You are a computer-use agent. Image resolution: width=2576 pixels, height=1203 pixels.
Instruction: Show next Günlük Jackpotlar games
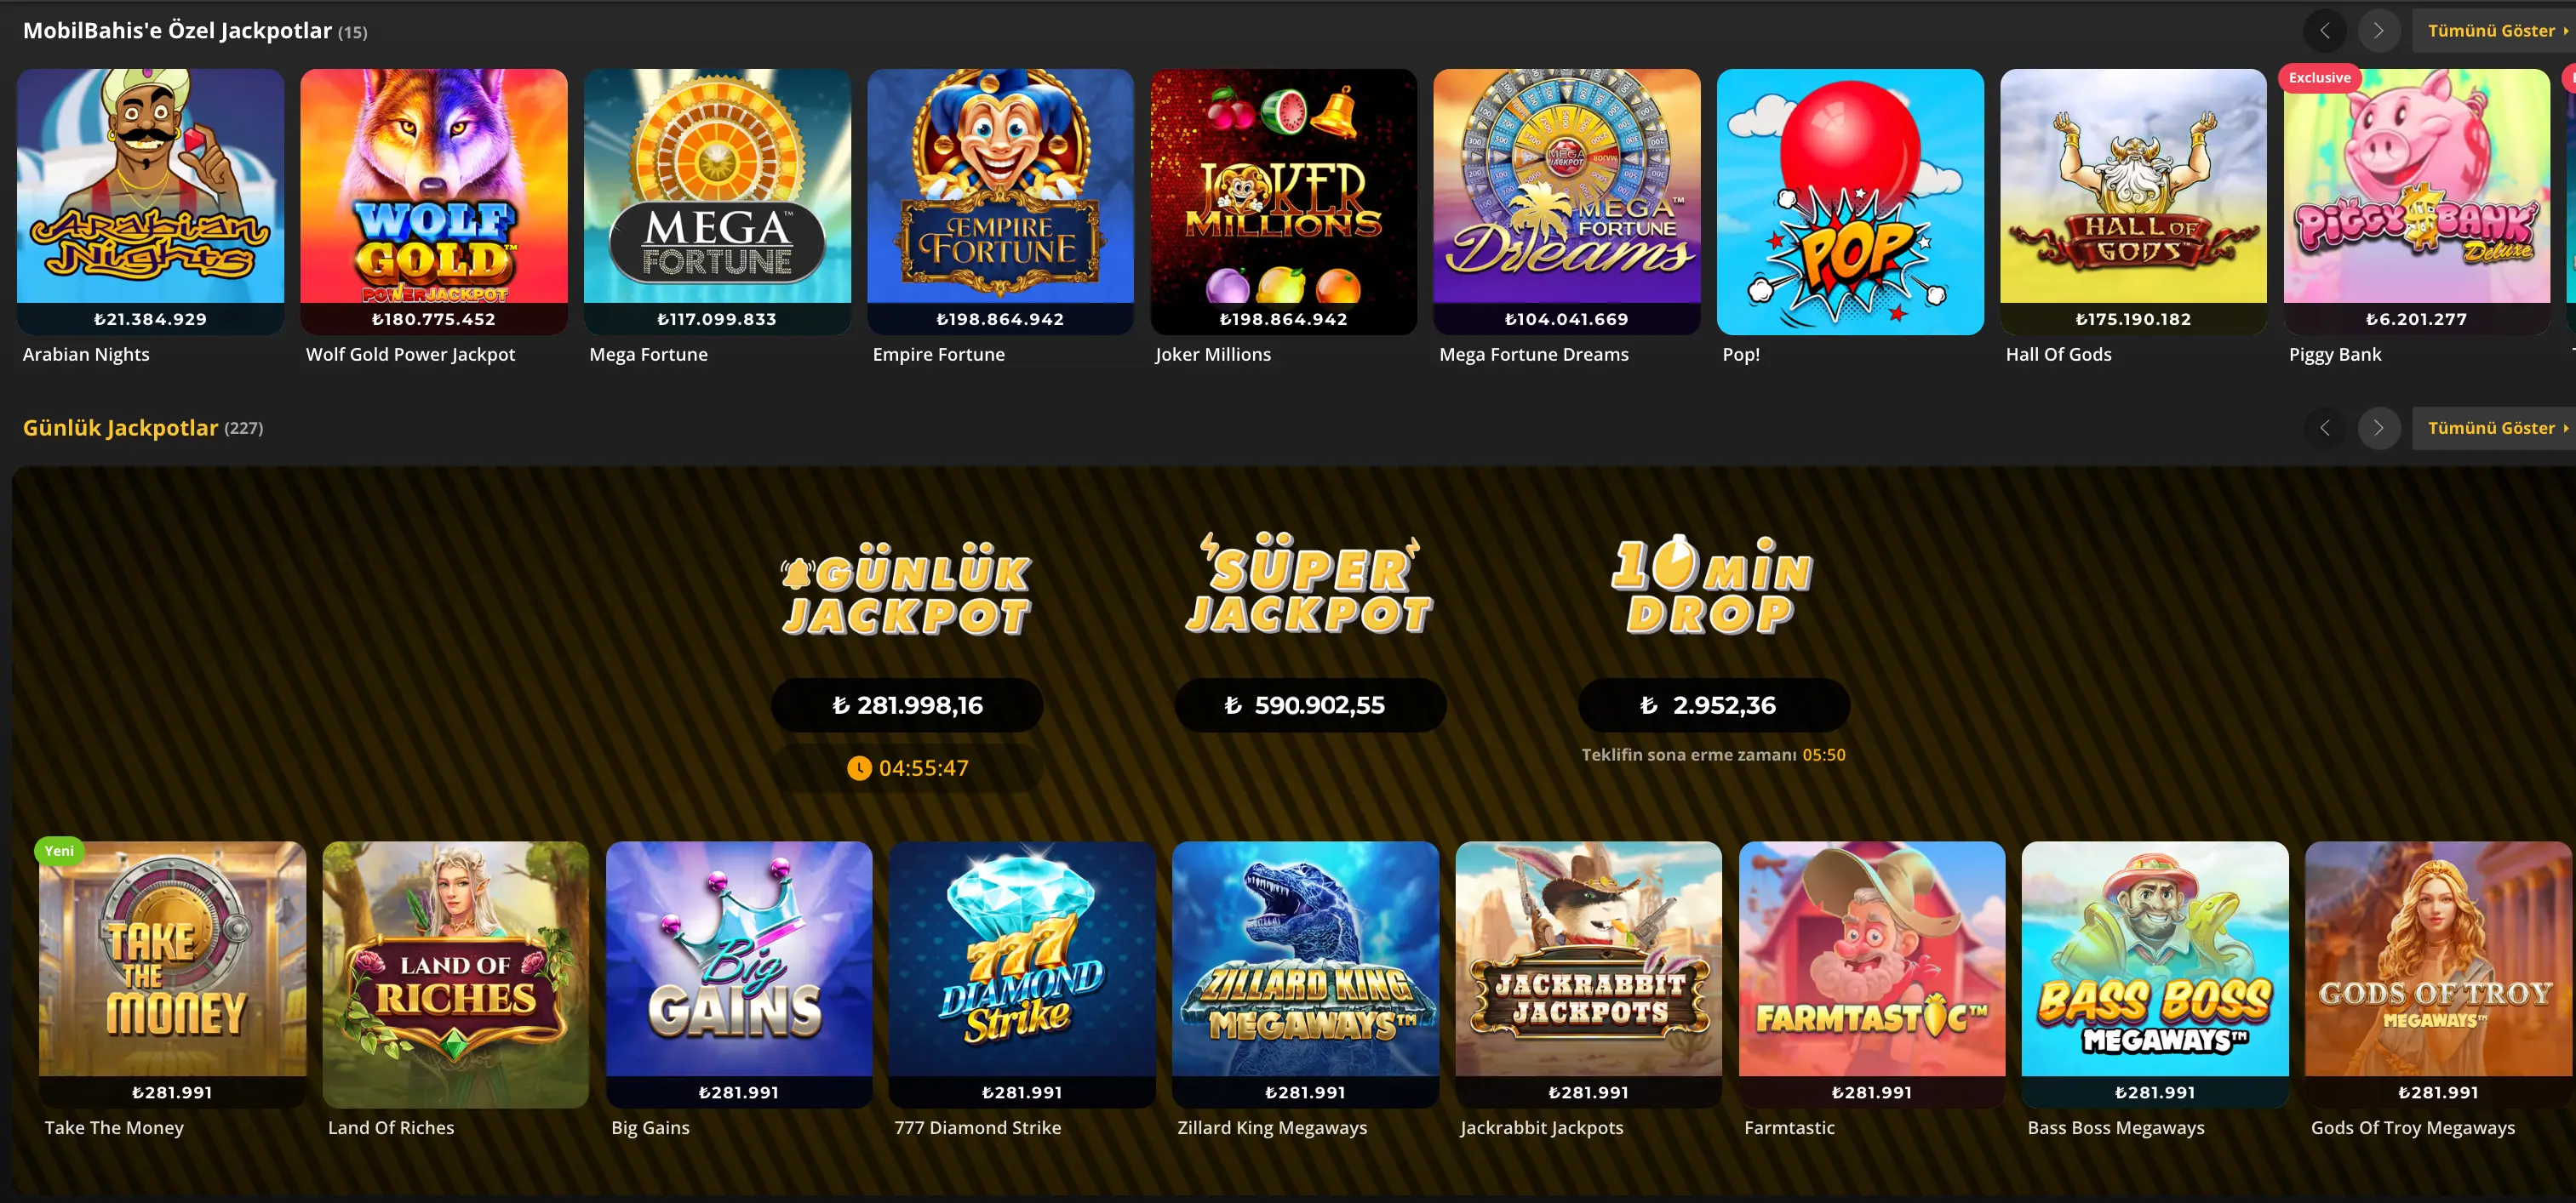click(2379, 429)
